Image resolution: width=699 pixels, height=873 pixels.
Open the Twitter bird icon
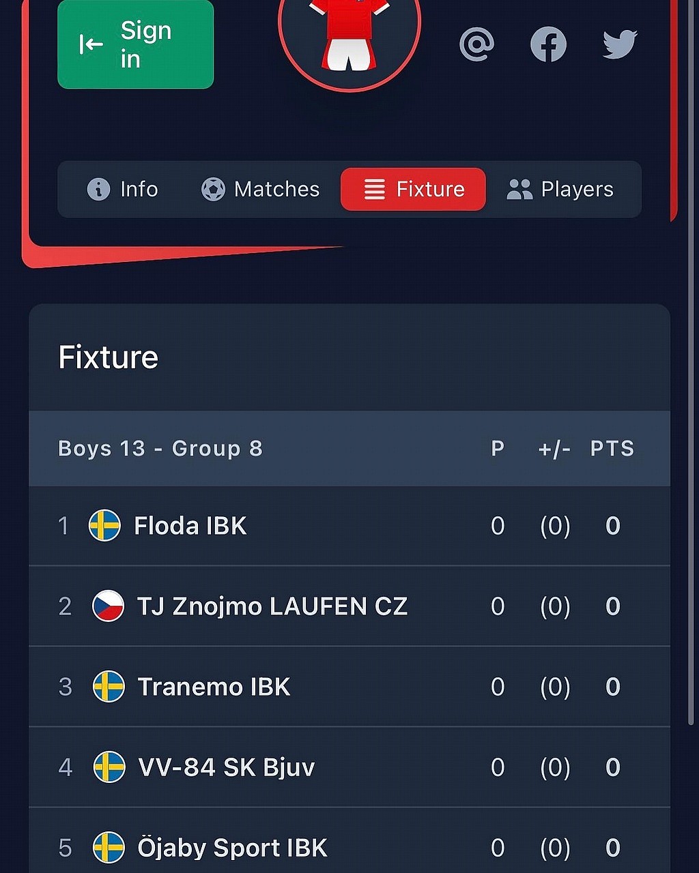pyautogui.click(x=620, y=44)
